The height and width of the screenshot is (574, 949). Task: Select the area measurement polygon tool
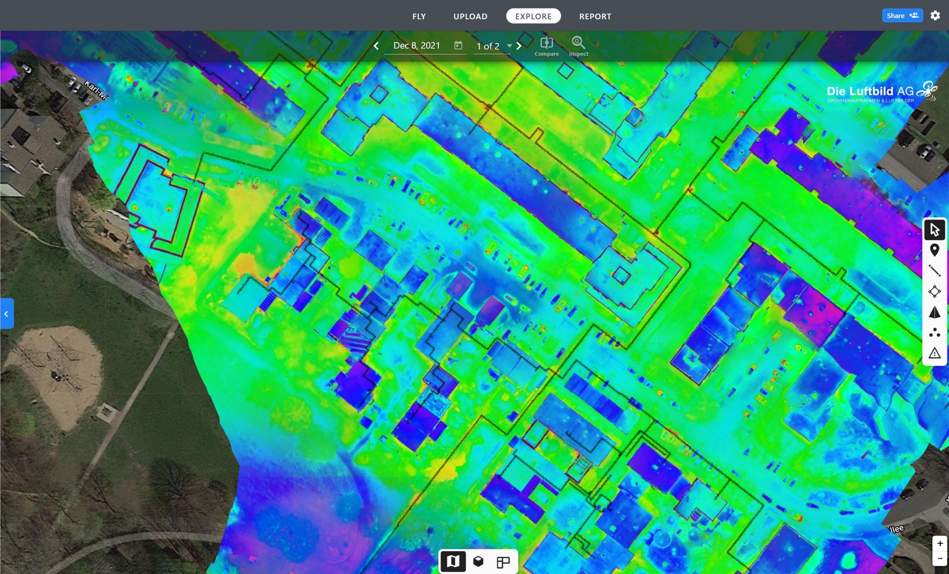(x=934, y=292)
